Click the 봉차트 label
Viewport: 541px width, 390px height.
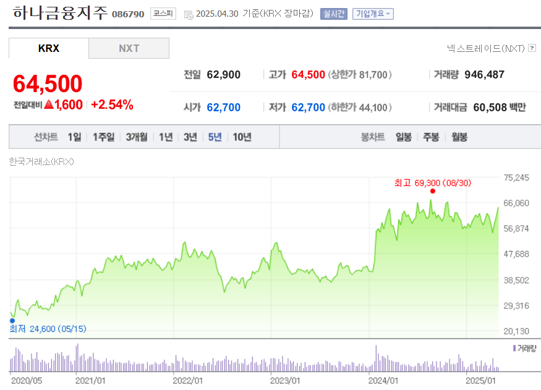(373, 137)
